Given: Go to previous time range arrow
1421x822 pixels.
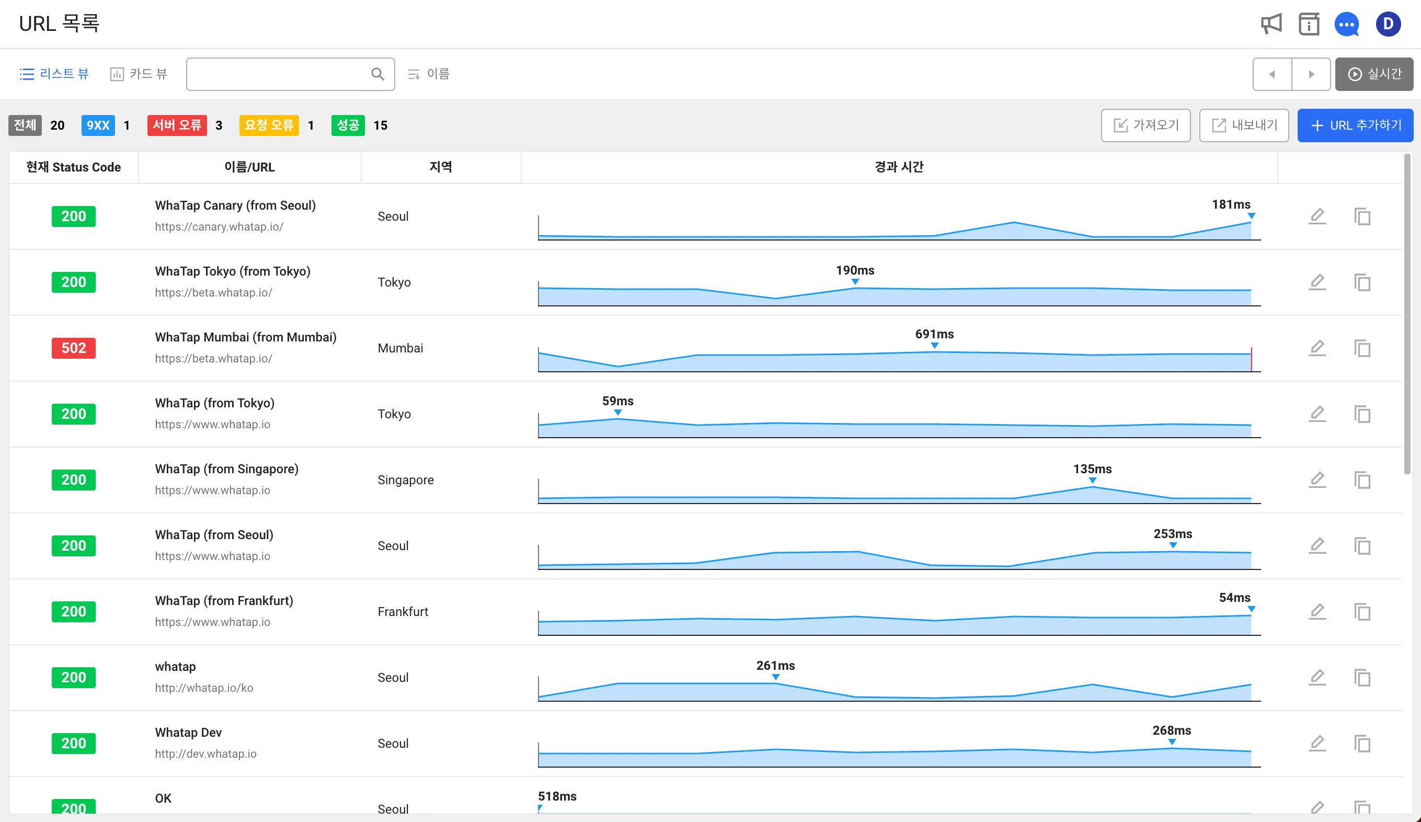Looking at the screenshot, I should click(1272, 74).
